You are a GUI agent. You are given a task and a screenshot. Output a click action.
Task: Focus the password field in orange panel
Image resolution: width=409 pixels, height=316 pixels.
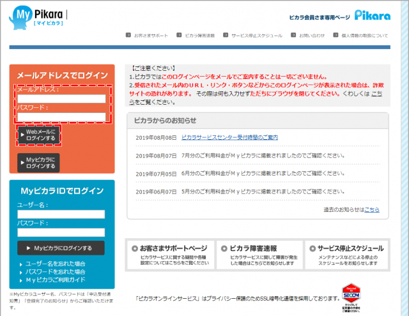coord(61,117)
